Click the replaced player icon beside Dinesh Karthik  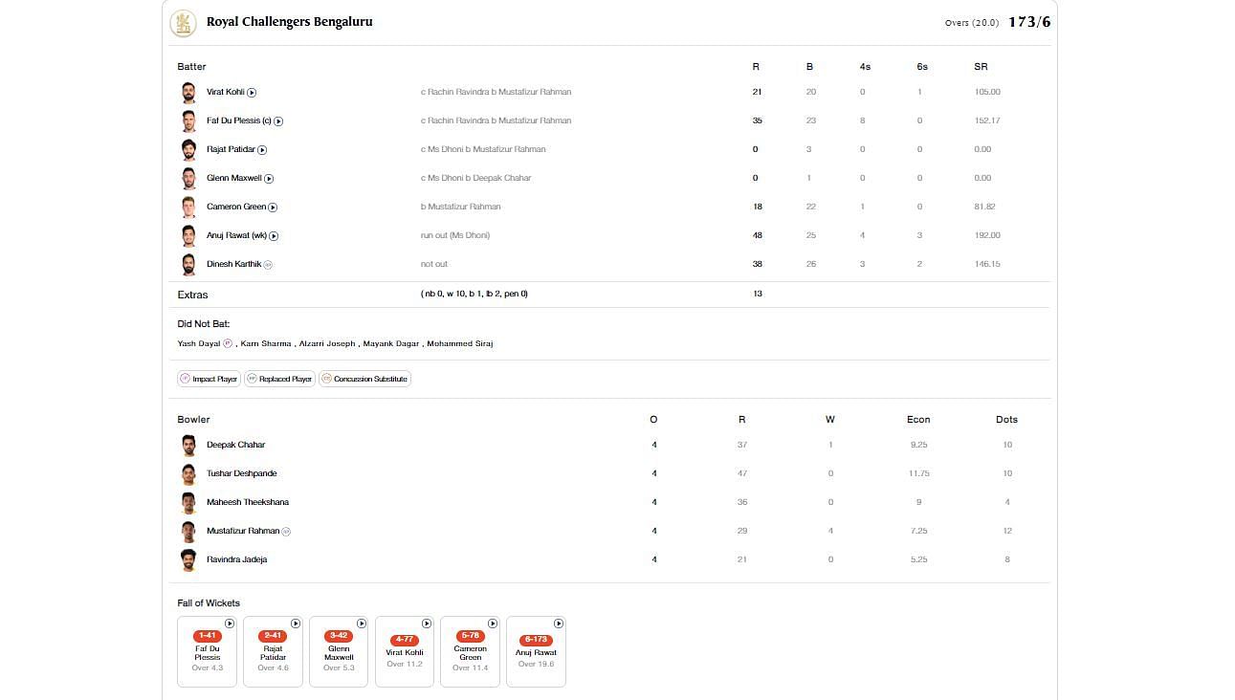pyautogui.click(x=268, y=265)
